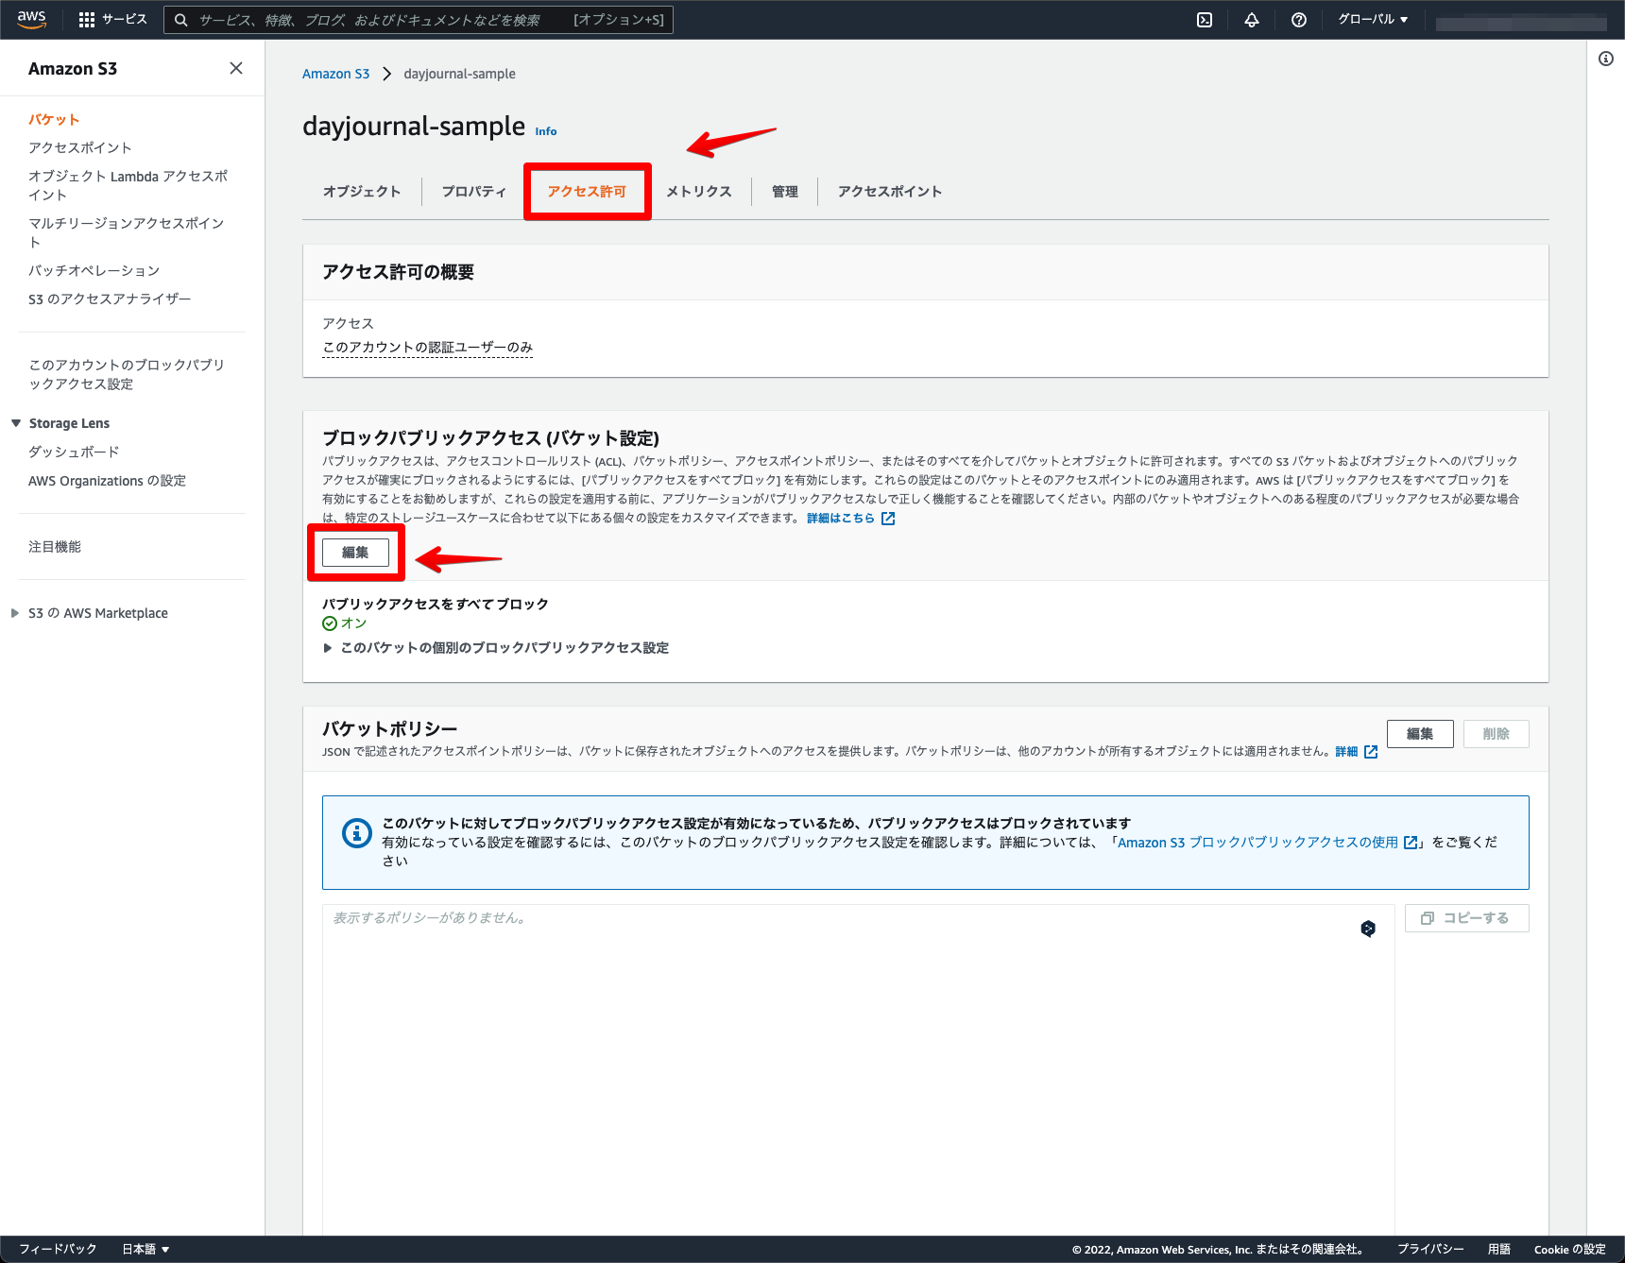Viewport: 1625px width, 1263px height.
Task: Open このアカウントのブロックパブリックアクセス設定 in sidebar
Action: [x=127, y=375]
